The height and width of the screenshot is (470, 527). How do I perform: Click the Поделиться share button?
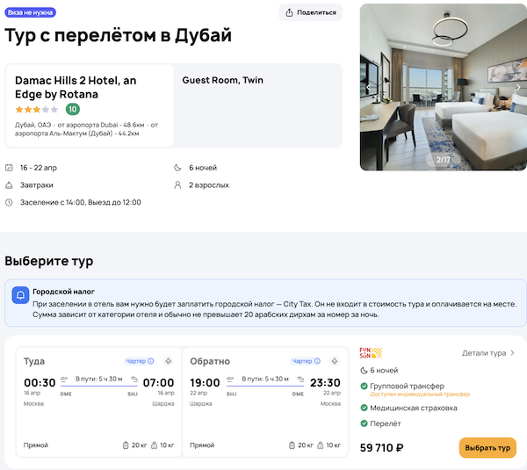[x=311, y=12]
